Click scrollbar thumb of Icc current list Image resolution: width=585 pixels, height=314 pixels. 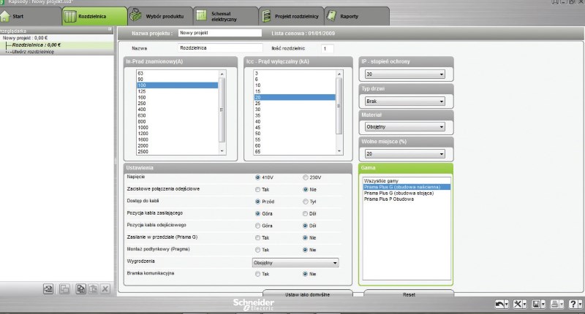point(339,106)
